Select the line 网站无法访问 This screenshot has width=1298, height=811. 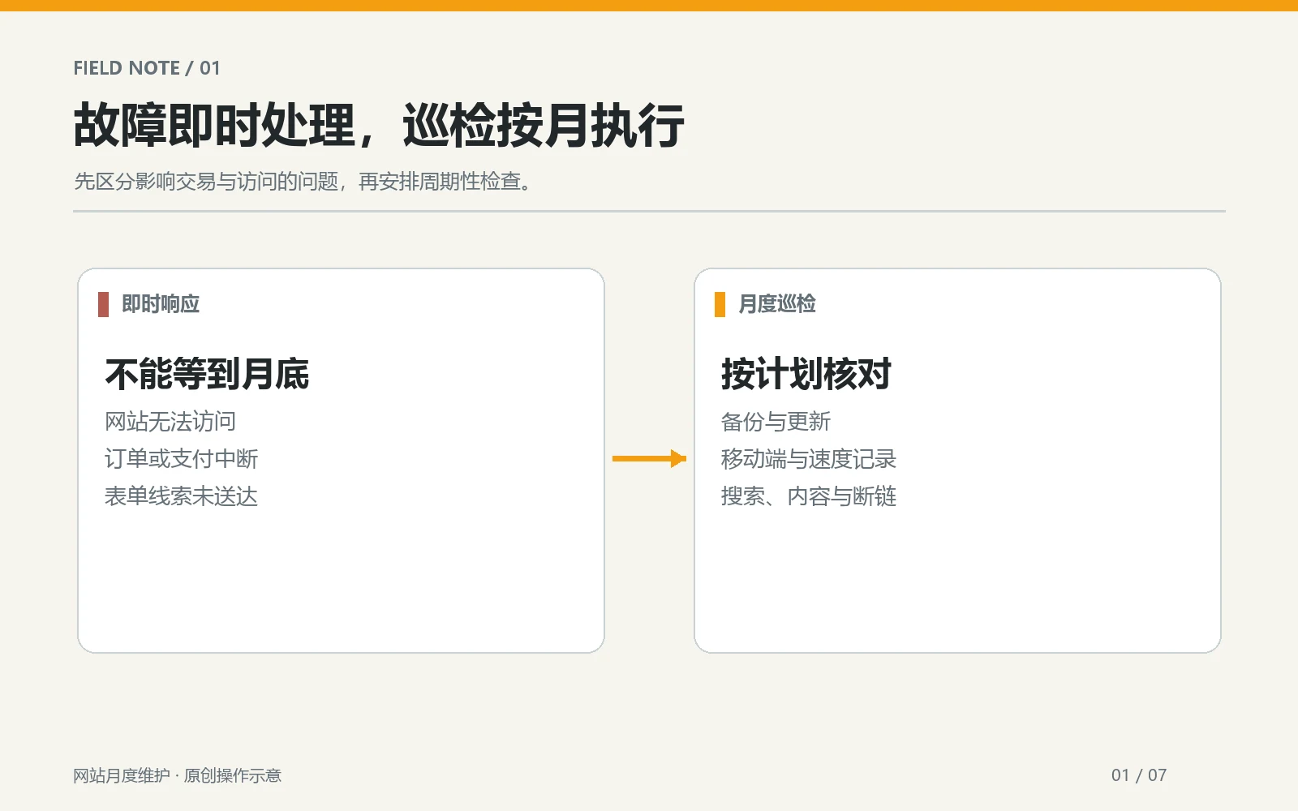click(170, 422)
